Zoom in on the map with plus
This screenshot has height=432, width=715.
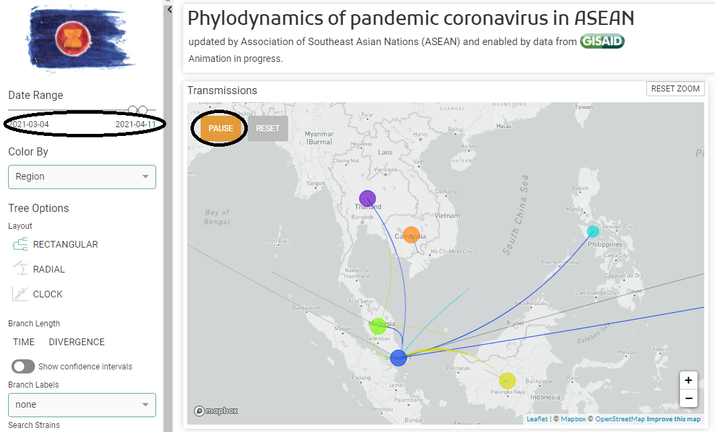pyautogui.click(x=689, y=380)
